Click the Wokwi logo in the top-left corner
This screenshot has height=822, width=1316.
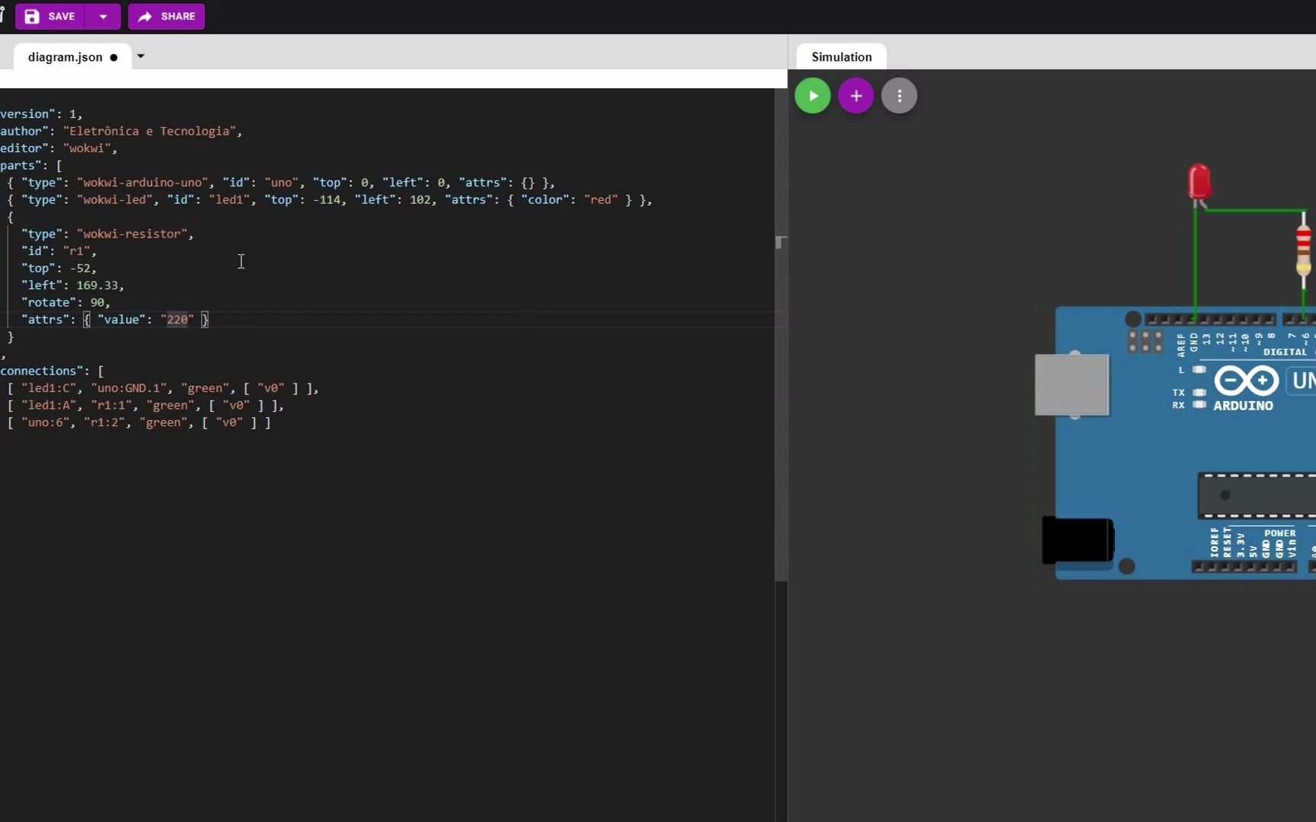tap(5, 16)
